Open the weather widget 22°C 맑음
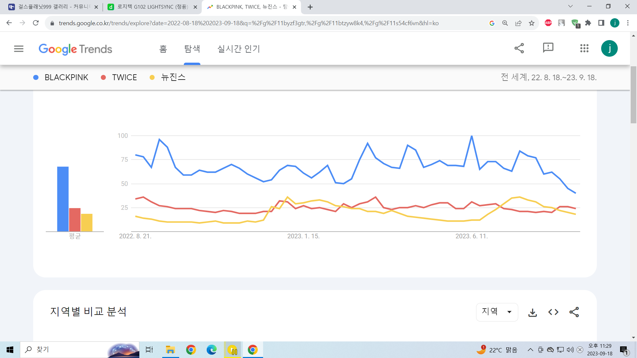Screen dimensions: 637x358 [497, 350]
